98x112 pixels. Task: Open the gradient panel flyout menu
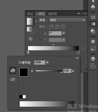point(85,13)
